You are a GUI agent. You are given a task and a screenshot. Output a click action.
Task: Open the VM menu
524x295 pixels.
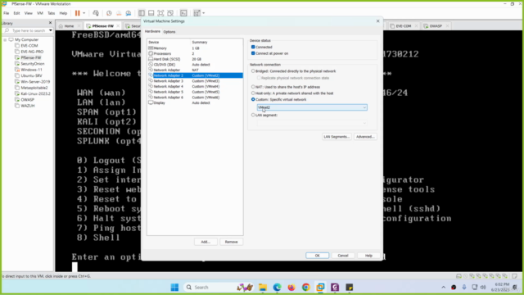[x=40, y=13]
